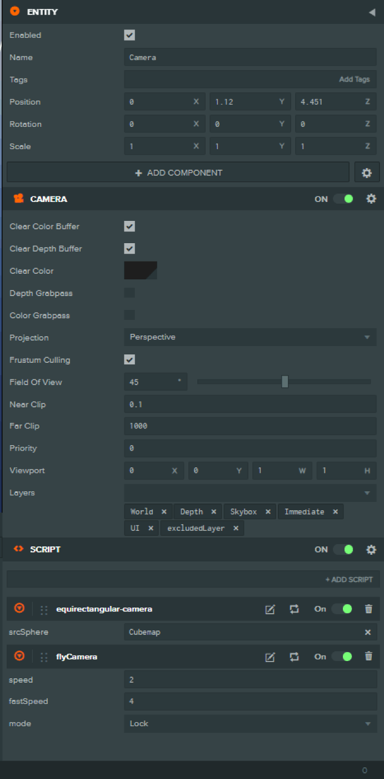Collapse the Entity section via orange arrow icon

coord(15,11)
